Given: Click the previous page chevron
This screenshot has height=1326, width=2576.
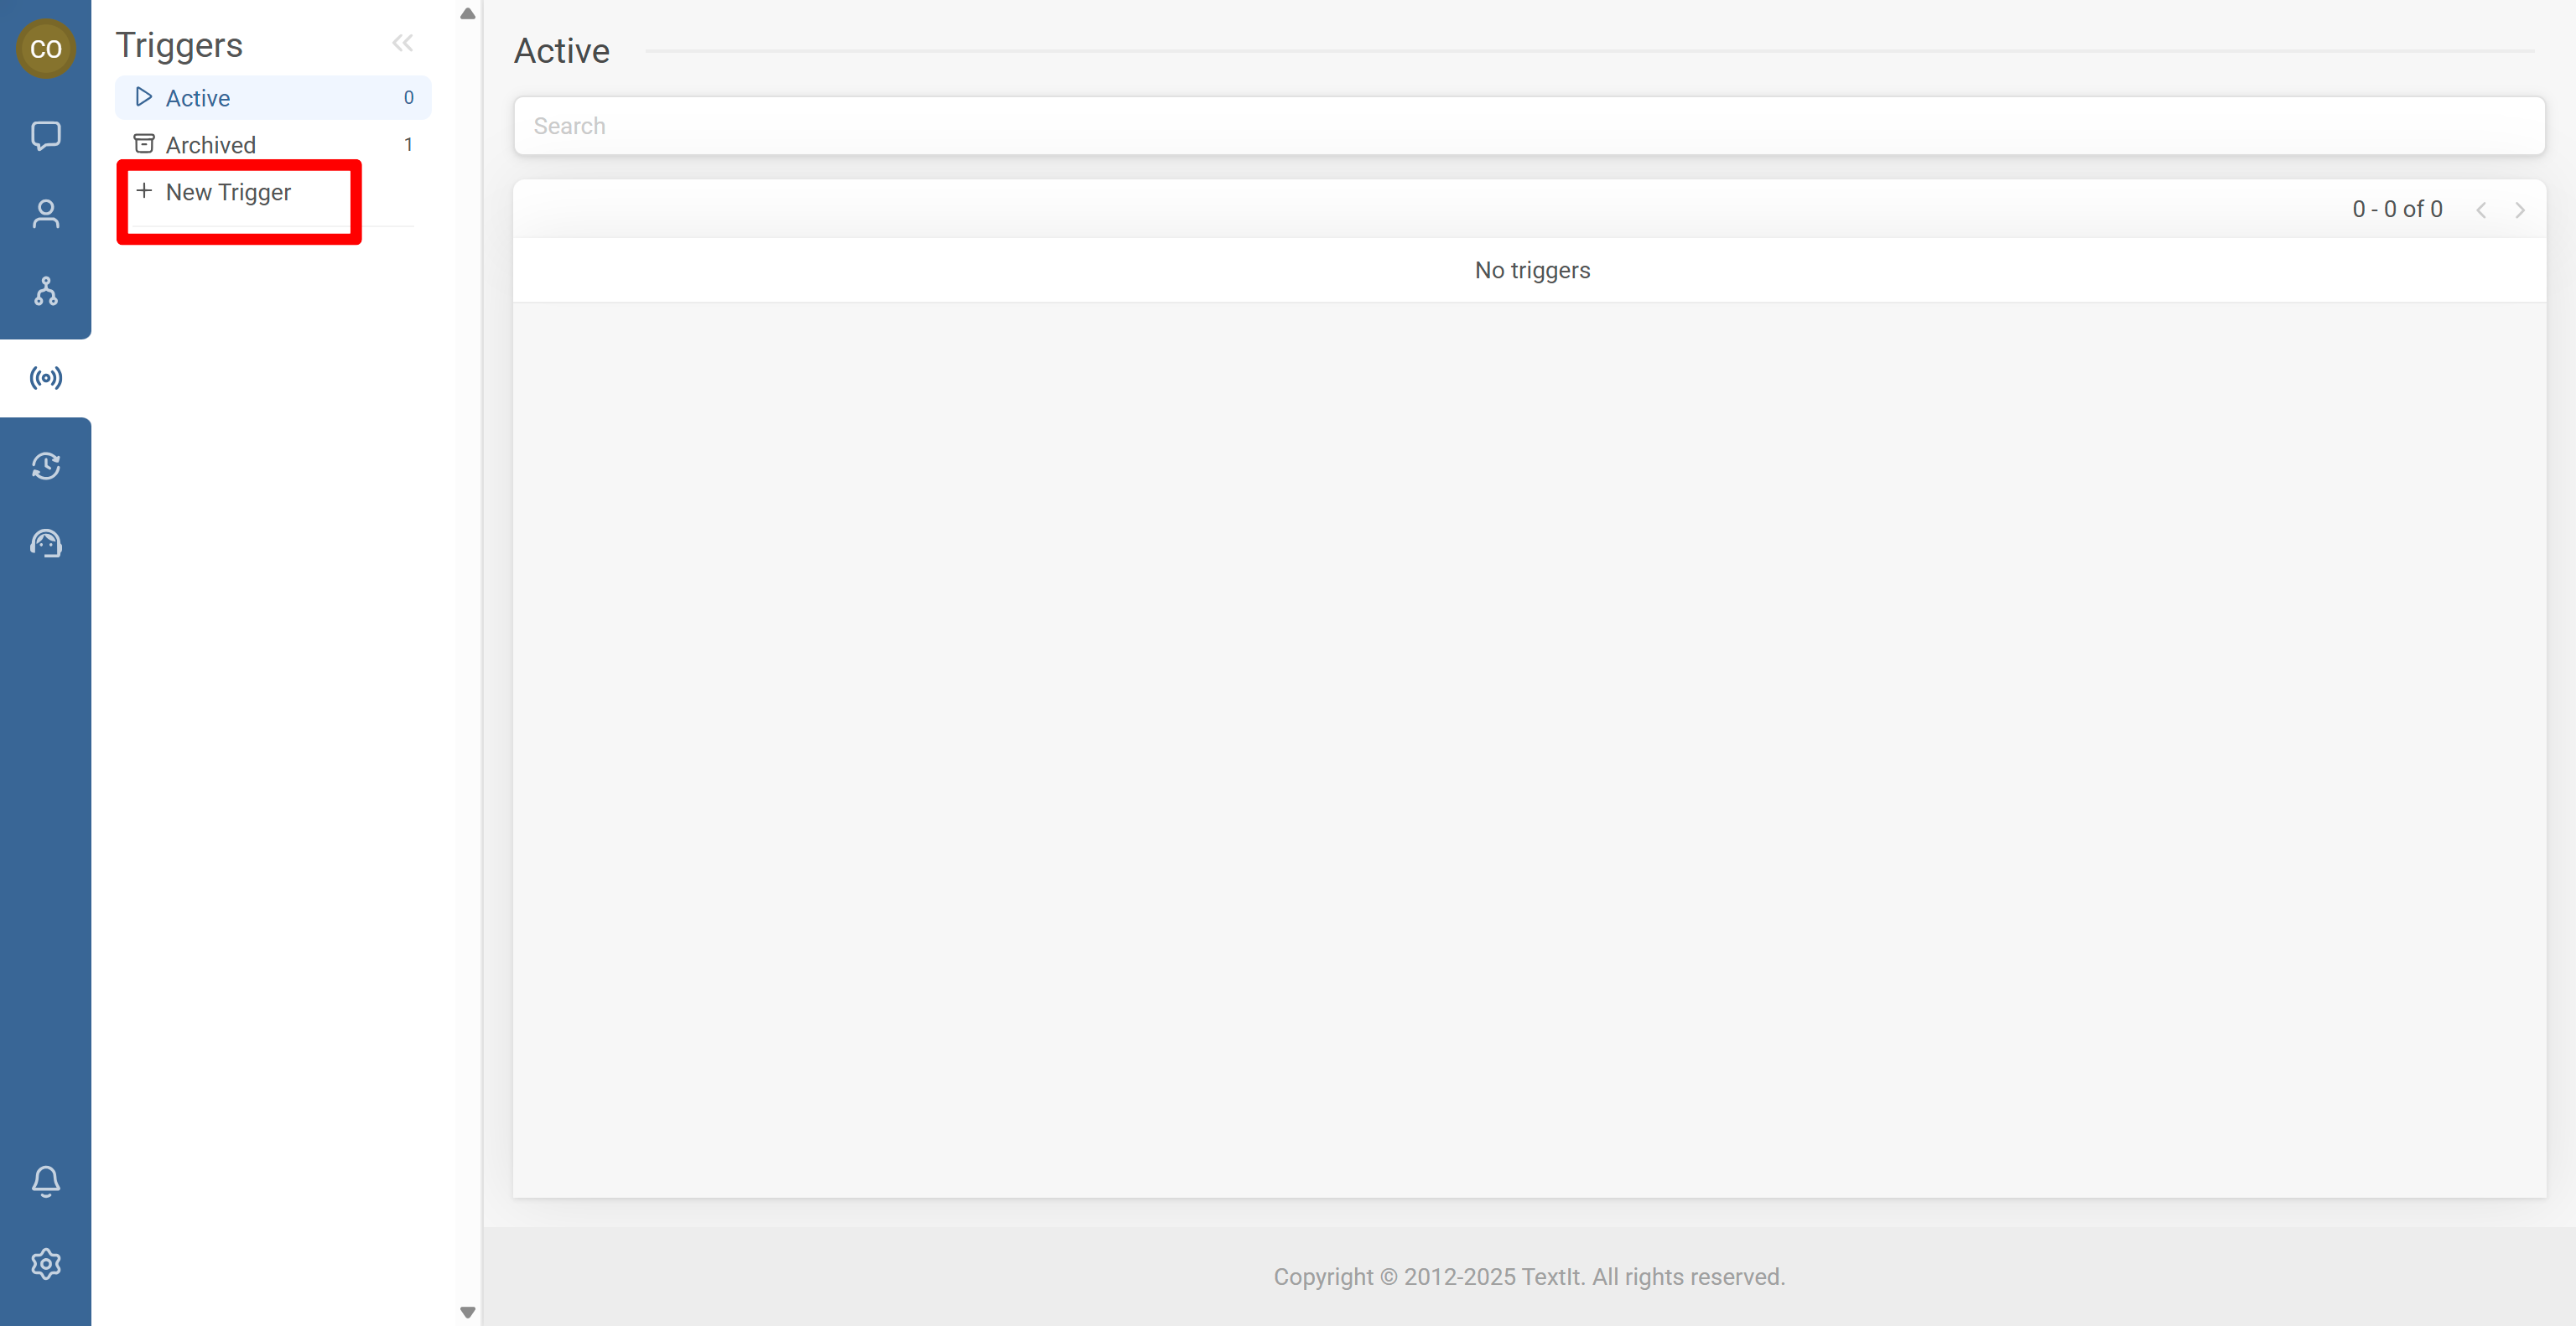Looking at the screenshot, I should pyautogui.click(x=2482, y=210).
